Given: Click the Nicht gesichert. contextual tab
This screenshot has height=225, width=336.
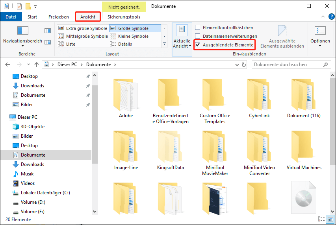Looking at the screenshot, I should (124, 7).
